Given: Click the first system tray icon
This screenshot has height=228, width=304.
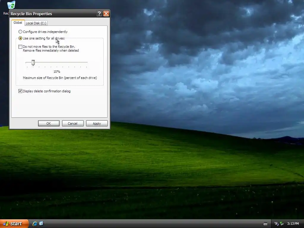Looking at the screenshot, I should (x=276, y=224).
